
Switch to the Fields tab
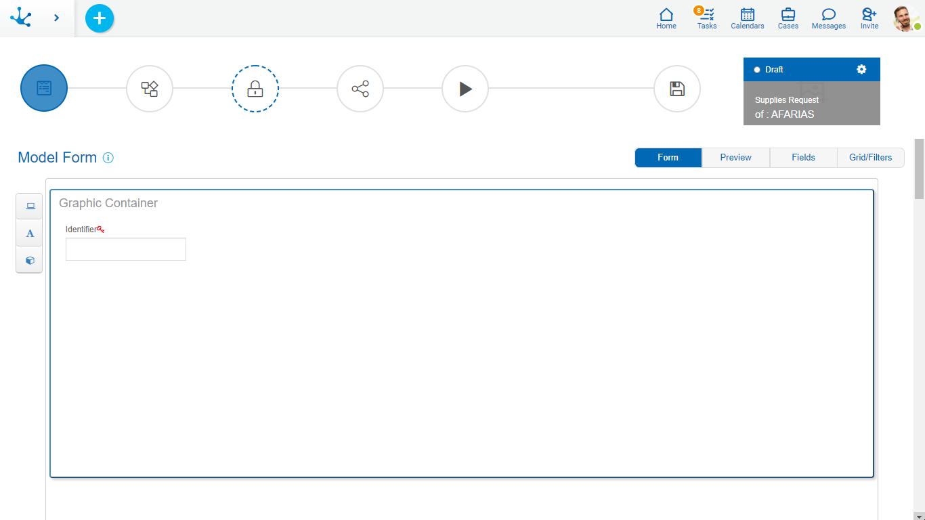pyautogui.click(x=803, y=158)
